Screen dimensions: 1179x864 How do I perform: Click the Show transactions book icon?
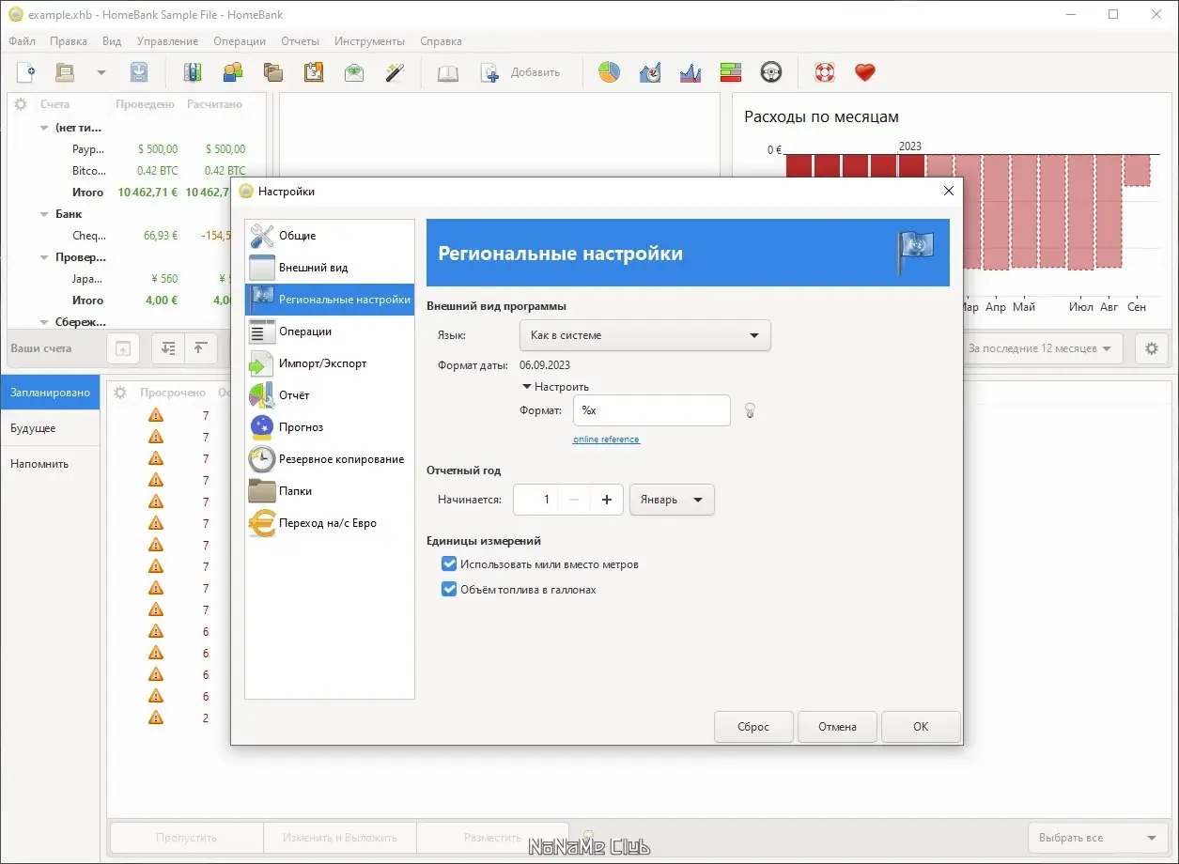click(448, 72)
